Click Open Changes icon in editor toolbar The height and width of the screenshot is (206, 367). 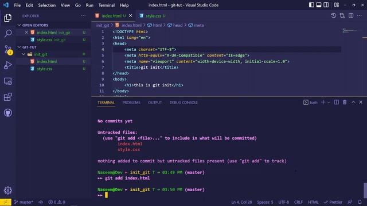(x=342, y=15)
